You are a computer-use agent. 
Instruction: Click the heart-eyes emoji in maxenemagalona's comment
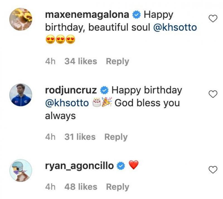pyautogui.click(x=50, y=40)
